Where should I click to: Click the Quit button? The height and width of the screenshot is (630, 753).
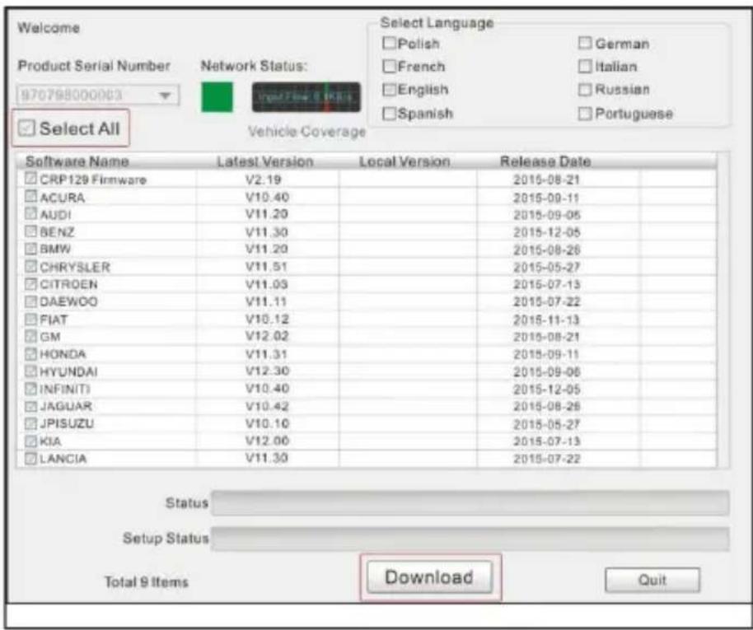pyautogui.click(x=652, y=580)
